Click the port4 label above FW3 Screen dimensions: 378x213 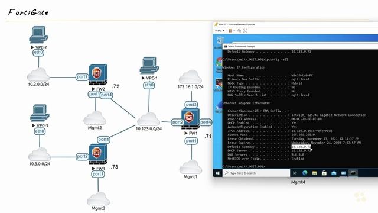click(x=104, y=140)
